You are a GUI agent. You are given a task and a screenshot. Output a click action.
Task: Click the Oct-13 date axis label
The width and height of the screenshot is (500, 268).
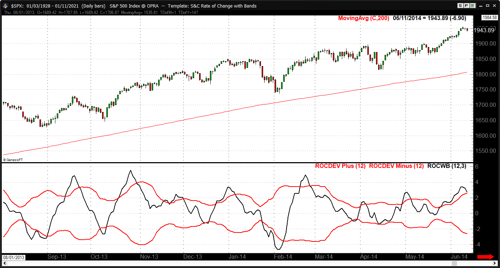99,257
